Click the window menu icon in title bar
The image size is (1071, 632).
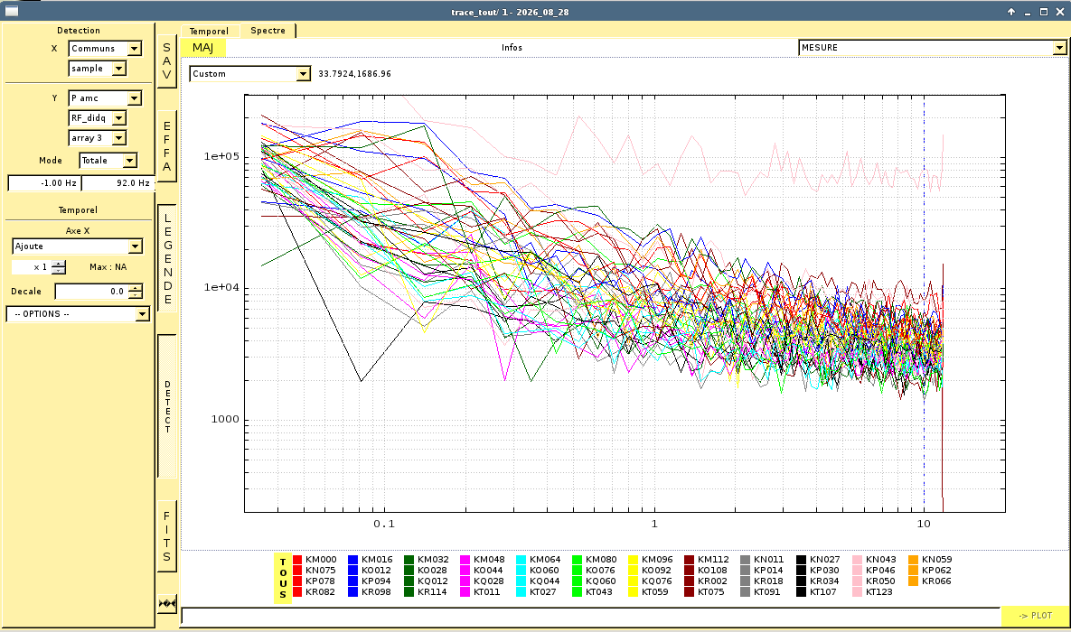pos(12,12)
